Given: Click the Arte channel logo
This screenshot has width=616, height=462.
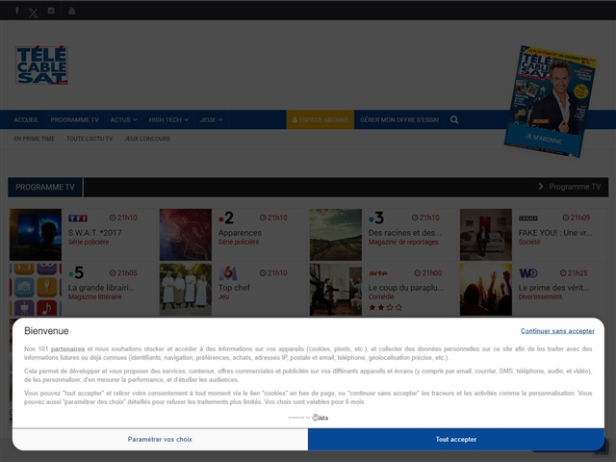Looking at the screenshot, I should (378, 273).
